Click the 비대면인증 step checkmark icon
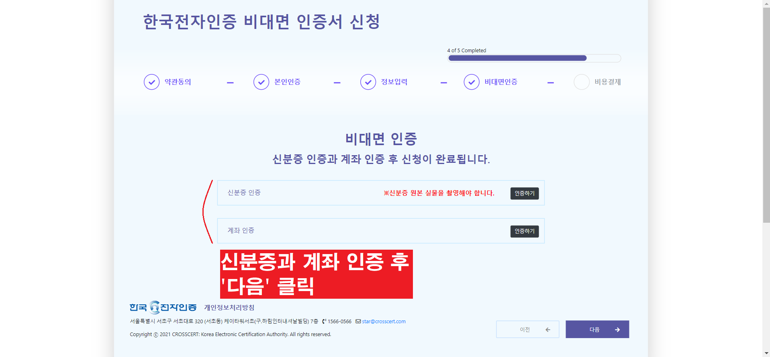The width and height of the screenshot is (770, 357). [472, 82]
